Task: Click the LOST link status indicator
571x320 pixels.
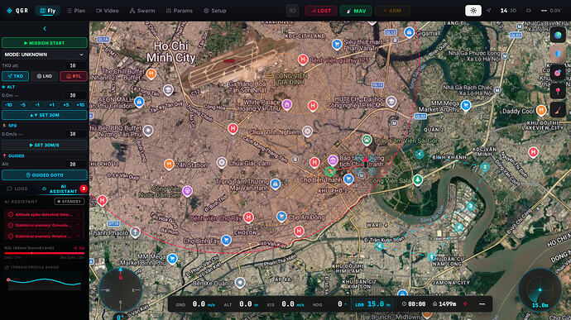Action: click(321, 11)
